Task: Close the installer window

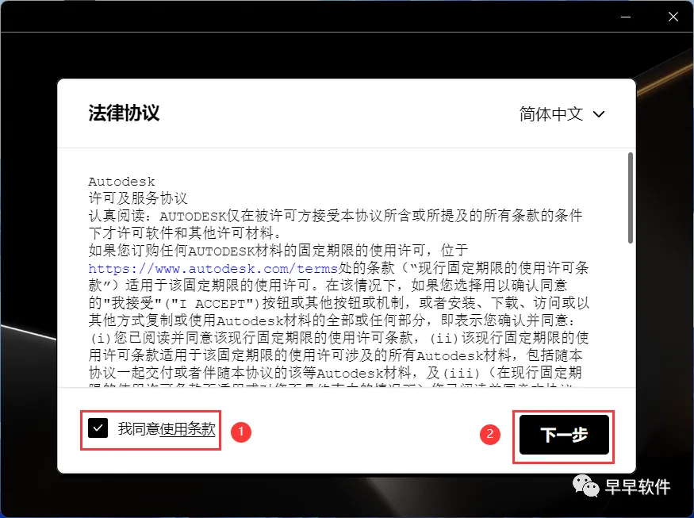Action: point(673,17)
